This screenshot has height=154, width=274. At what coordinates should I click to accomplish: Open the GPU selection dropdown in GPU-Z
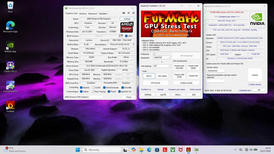pyautogui.click(x=85, y=97)
